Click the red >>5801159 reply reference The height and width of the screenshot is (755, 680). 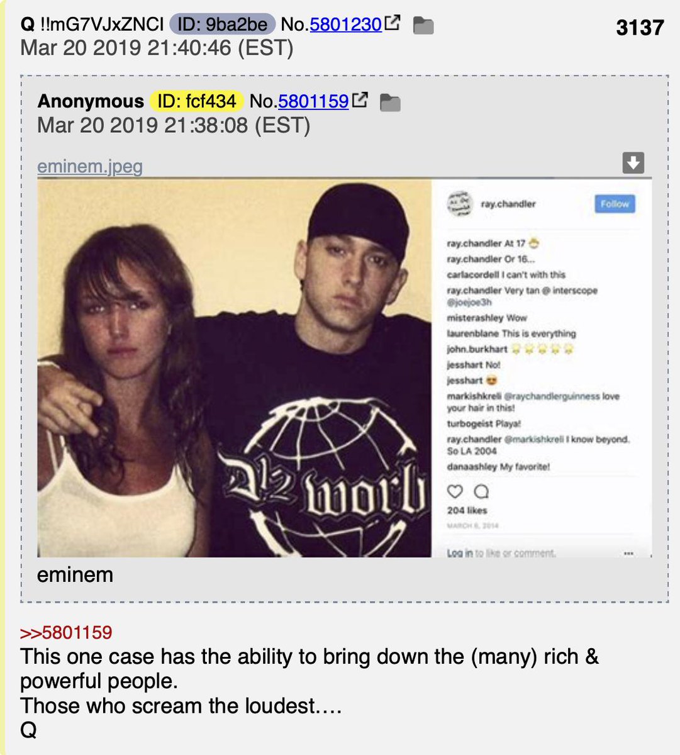[66, 632]
